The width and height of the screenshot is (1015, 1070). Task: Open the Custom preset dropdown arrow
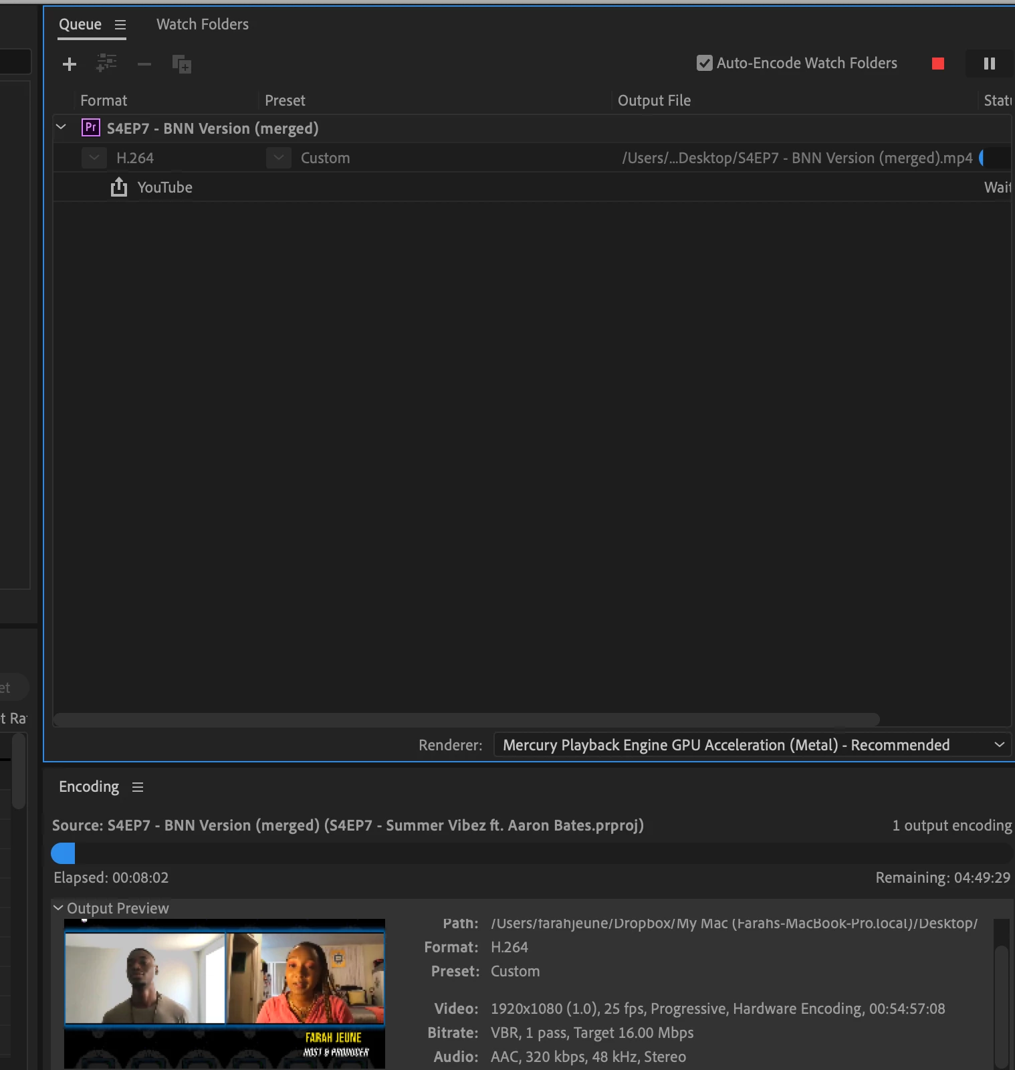(x=279, y=158)
